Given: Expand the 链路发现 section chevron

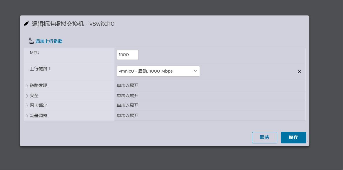Looking at the screenshot, I should [27, 86].
